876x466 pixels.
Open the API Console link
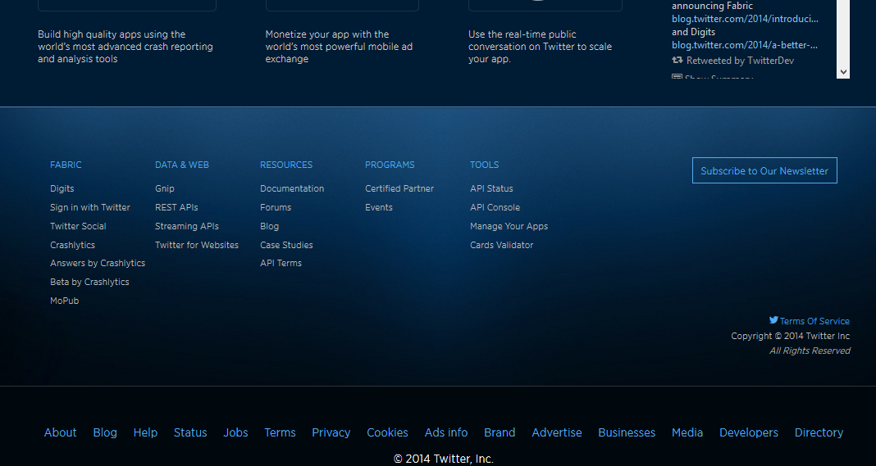pos(495,207)
